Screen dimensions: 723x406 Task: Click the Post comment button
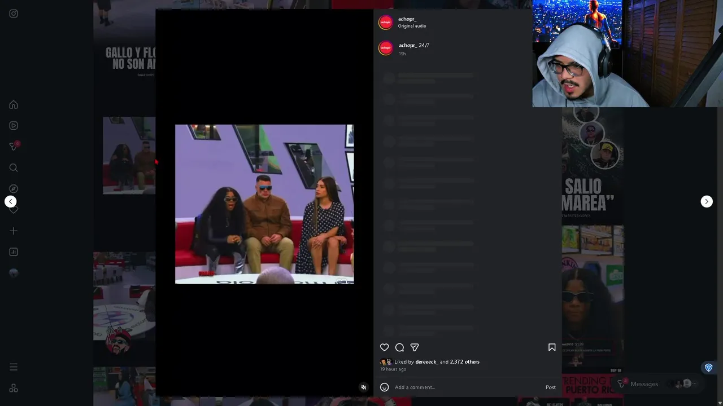(x=551, y=387)
